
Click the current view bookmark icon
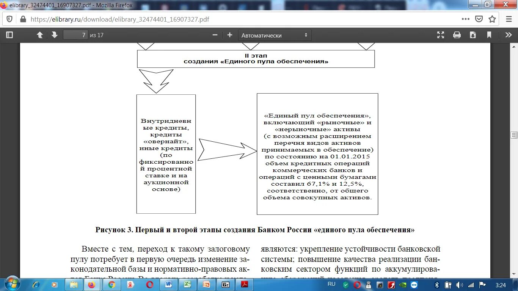489,35
